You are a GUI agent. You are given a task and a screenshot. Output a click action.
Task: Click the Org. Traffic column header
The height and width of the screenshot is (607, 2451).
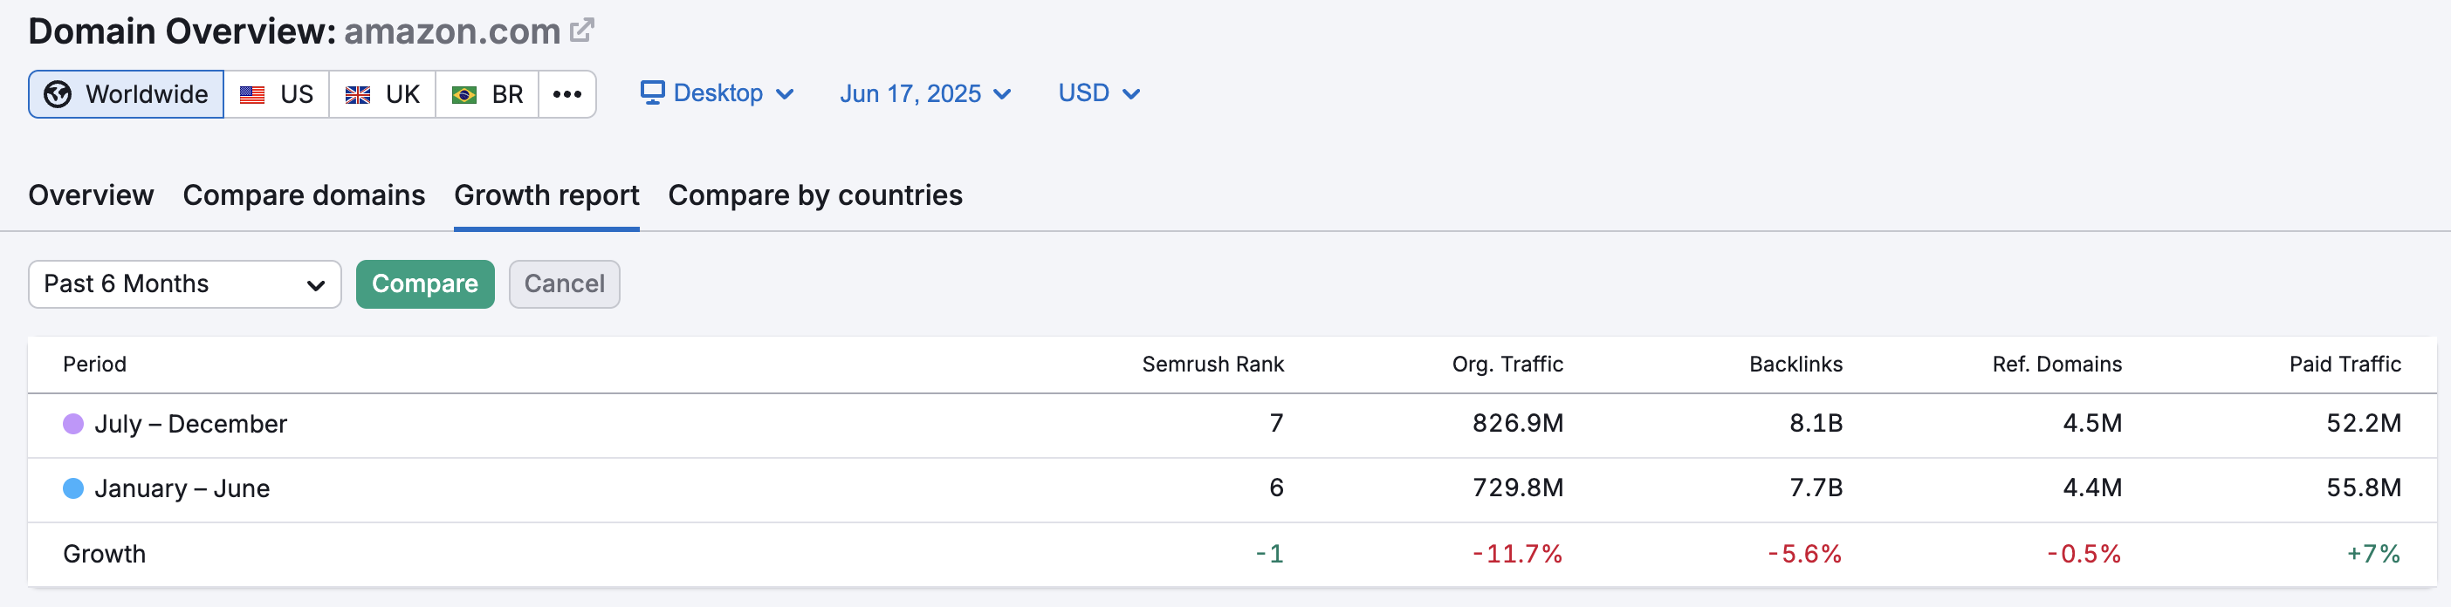coord(1507,365)
